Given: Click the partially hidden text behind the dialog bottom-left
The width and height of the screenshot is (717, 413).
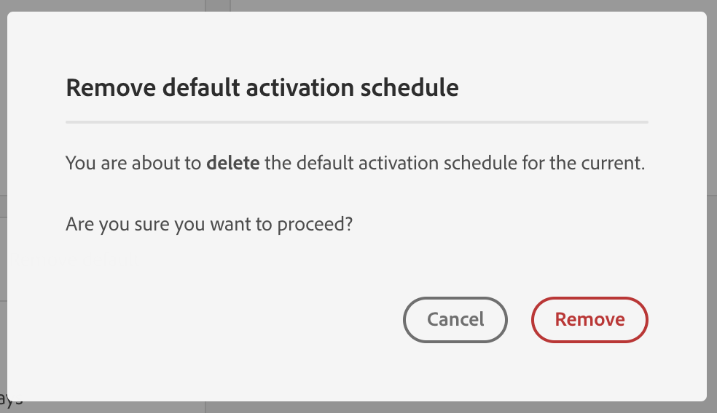Looking at the screenshot, I should coord(10,399).
